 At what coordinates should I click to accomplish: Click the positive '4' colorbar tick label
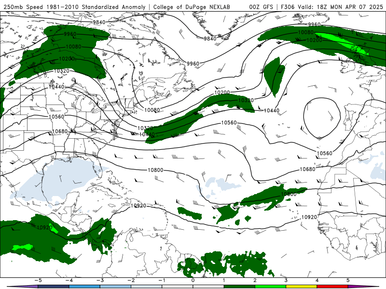click(317, 280)
